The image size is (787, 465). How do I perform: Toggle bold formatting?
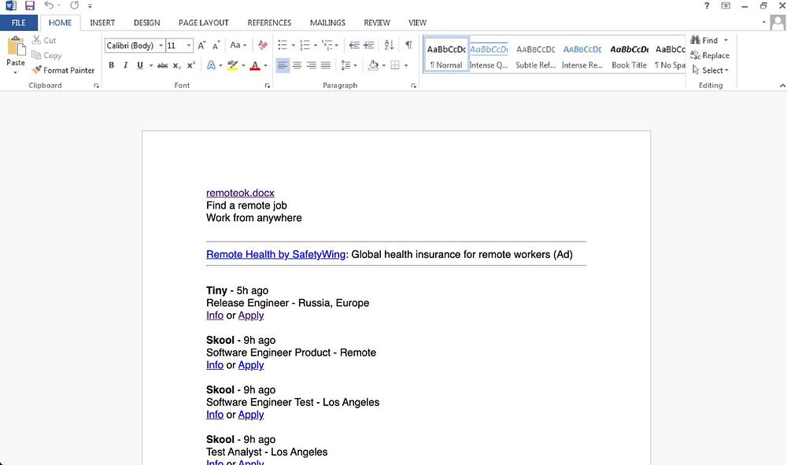click(112, 65)
